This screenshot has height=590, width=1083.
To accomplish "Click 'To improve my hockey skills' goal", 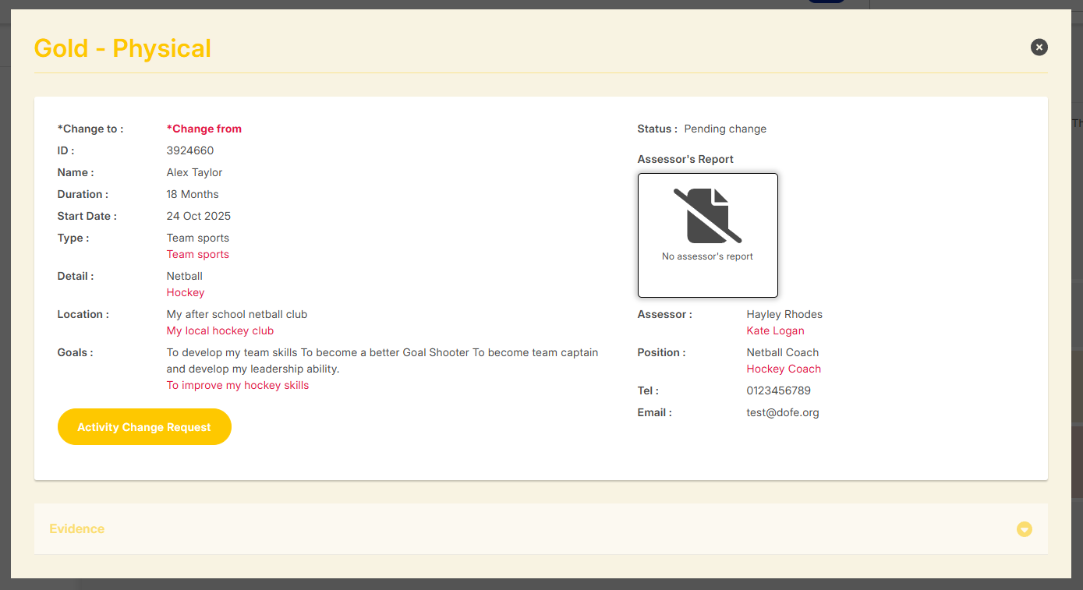I will pyautogui.click(x=237, y=385).
